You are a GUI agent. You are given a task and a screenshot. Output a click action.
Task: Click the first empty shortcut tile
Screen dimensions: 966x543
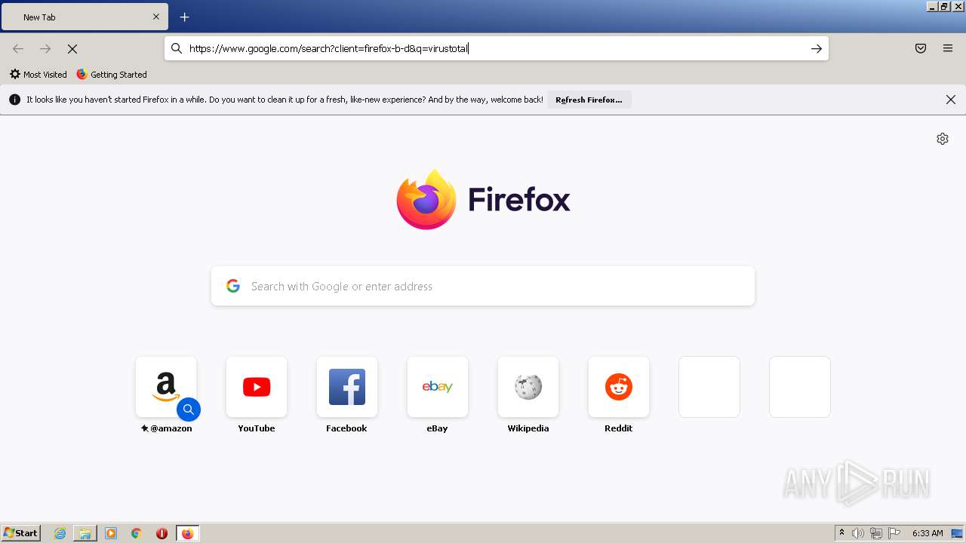pos(709,387)
